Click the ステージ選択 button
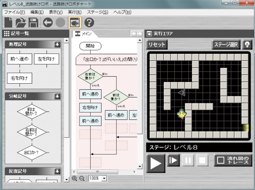Viewport: 255px width, 190px height. pos(226,45)
